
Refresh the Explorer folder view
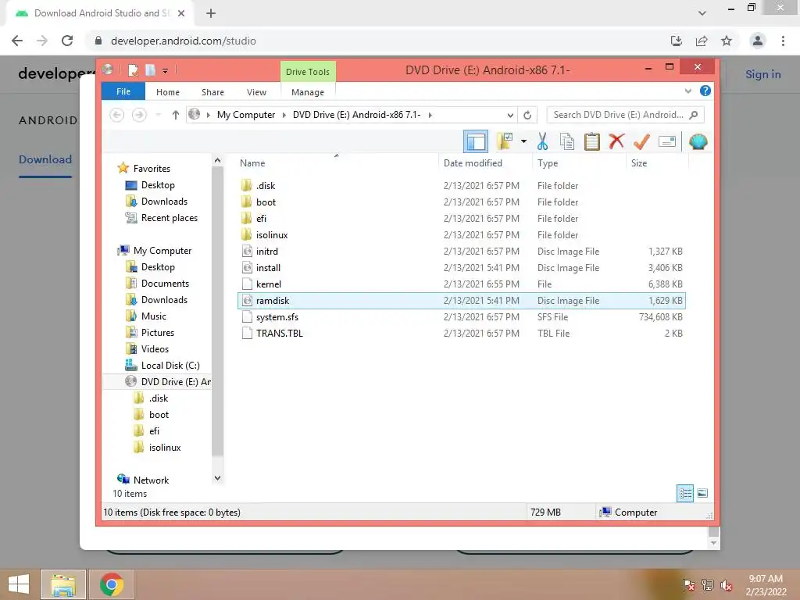coord(527,115)
